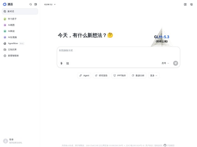Click the tools grid icon in input

[68, 63]
